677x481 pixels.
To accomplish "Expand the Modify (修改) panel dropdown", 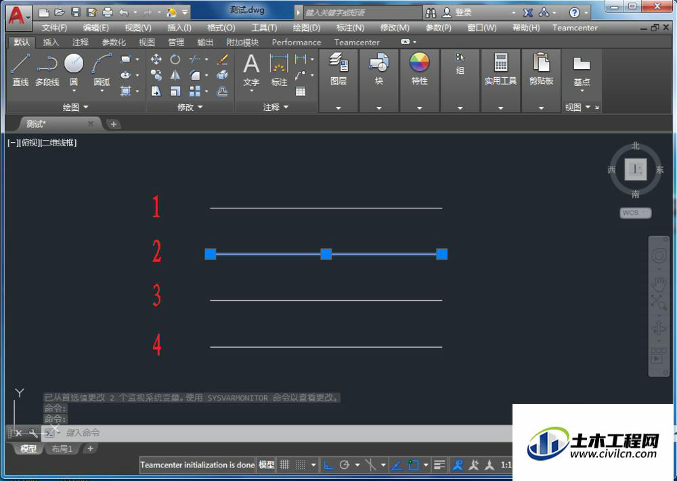I will (x=190, y=107).
